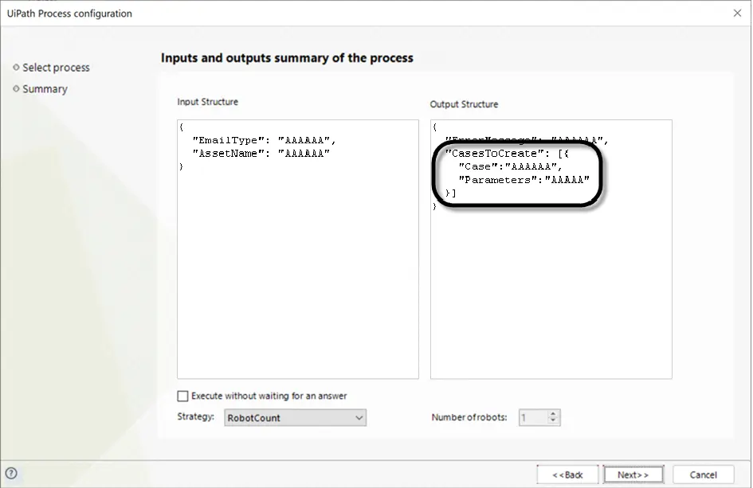Select the "Case" line in Output Structure

click(510, 166)
